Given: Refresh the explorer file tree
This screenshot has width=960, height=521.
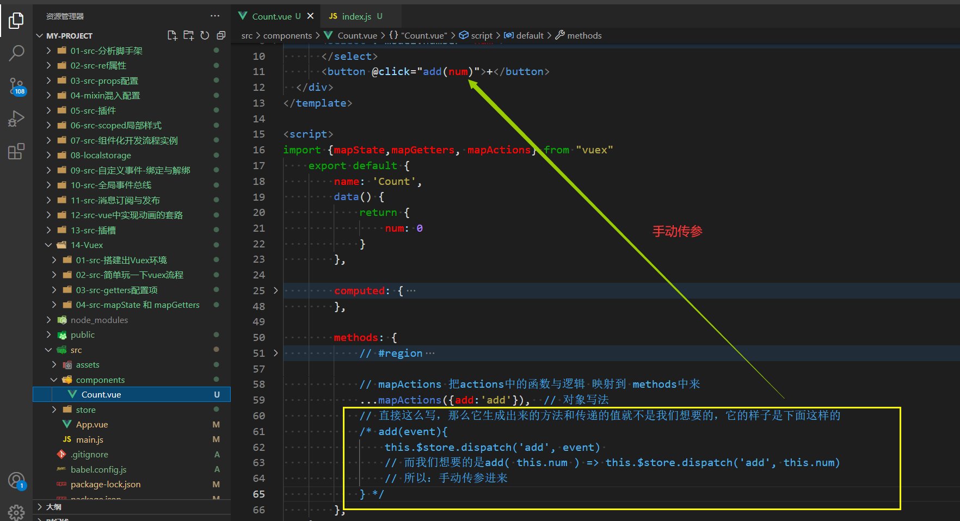Looking at the screenshot, I should click(205, 35).
